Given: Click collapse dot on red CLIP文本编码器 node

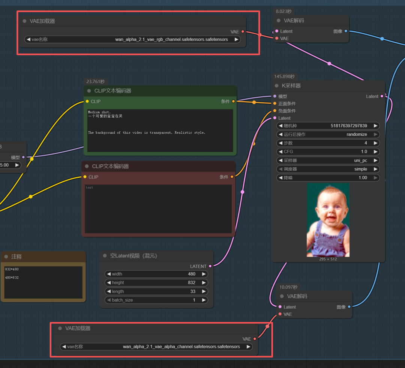Looking at the screenshot, I should pyautogui.click(x=87, y=167).
